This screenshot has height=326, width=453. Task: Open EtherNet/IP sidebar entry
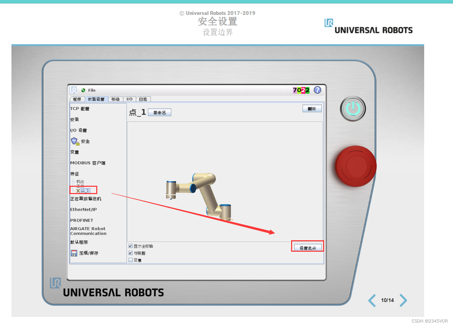coord(83,209)
